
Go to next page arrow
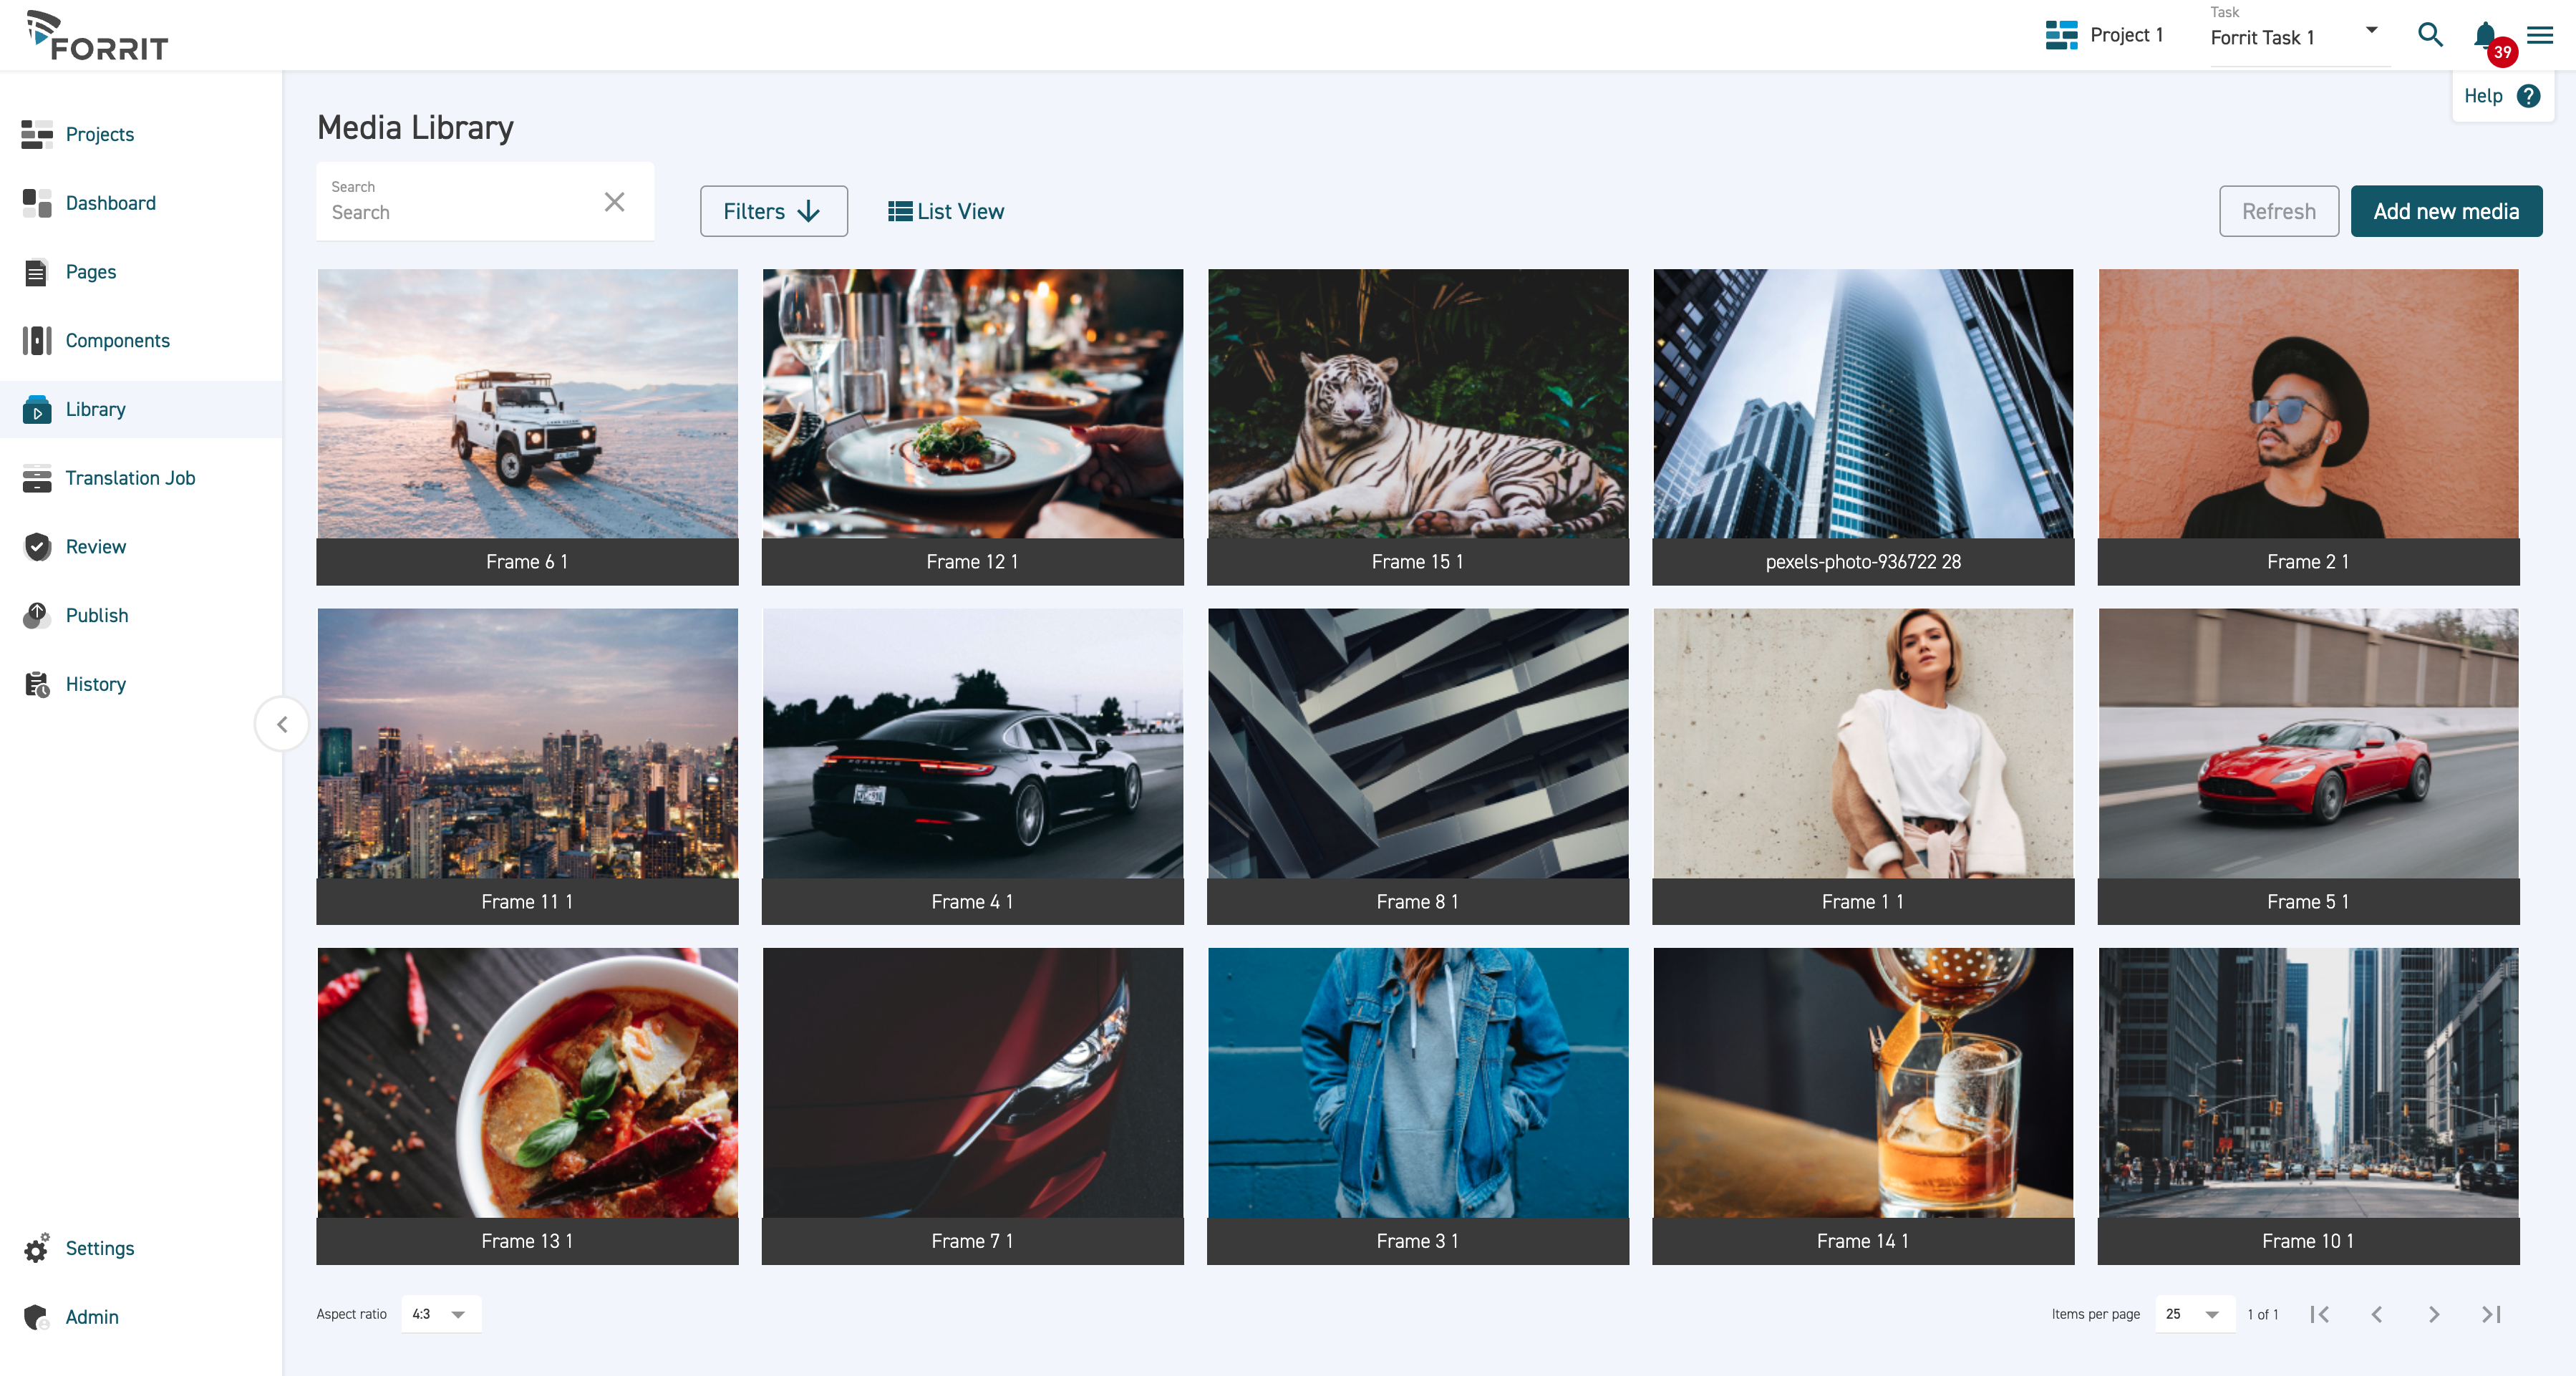pyautogui.click(x=2434, y=1314)
